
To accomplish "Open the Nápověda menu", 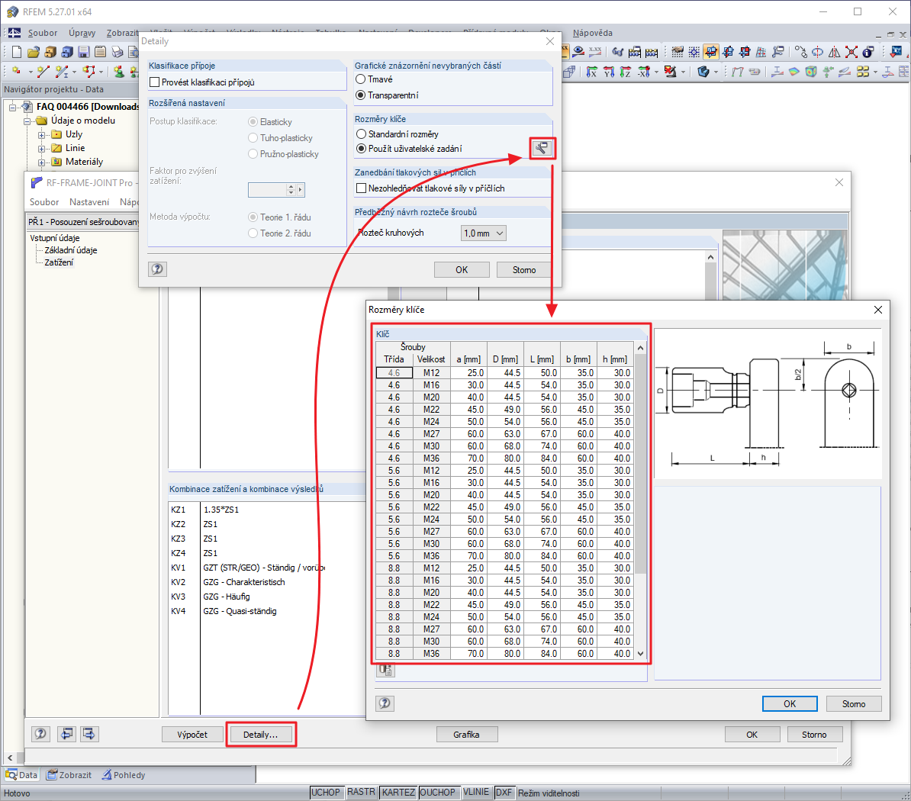I will [592, 33].
